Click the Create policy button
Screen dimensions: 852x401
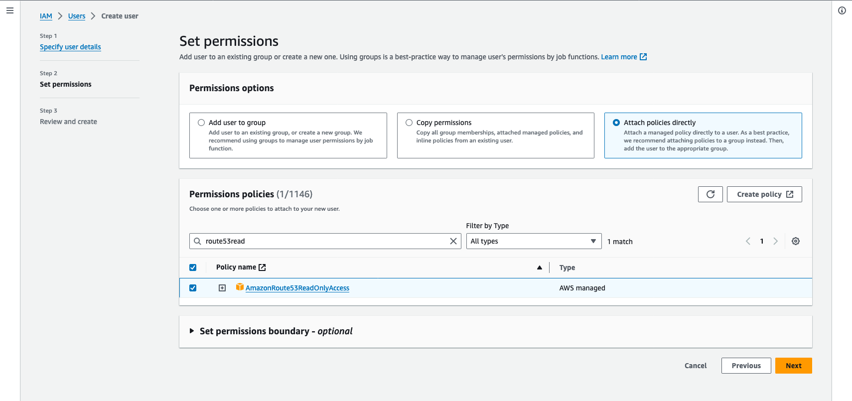pos(764,194)
